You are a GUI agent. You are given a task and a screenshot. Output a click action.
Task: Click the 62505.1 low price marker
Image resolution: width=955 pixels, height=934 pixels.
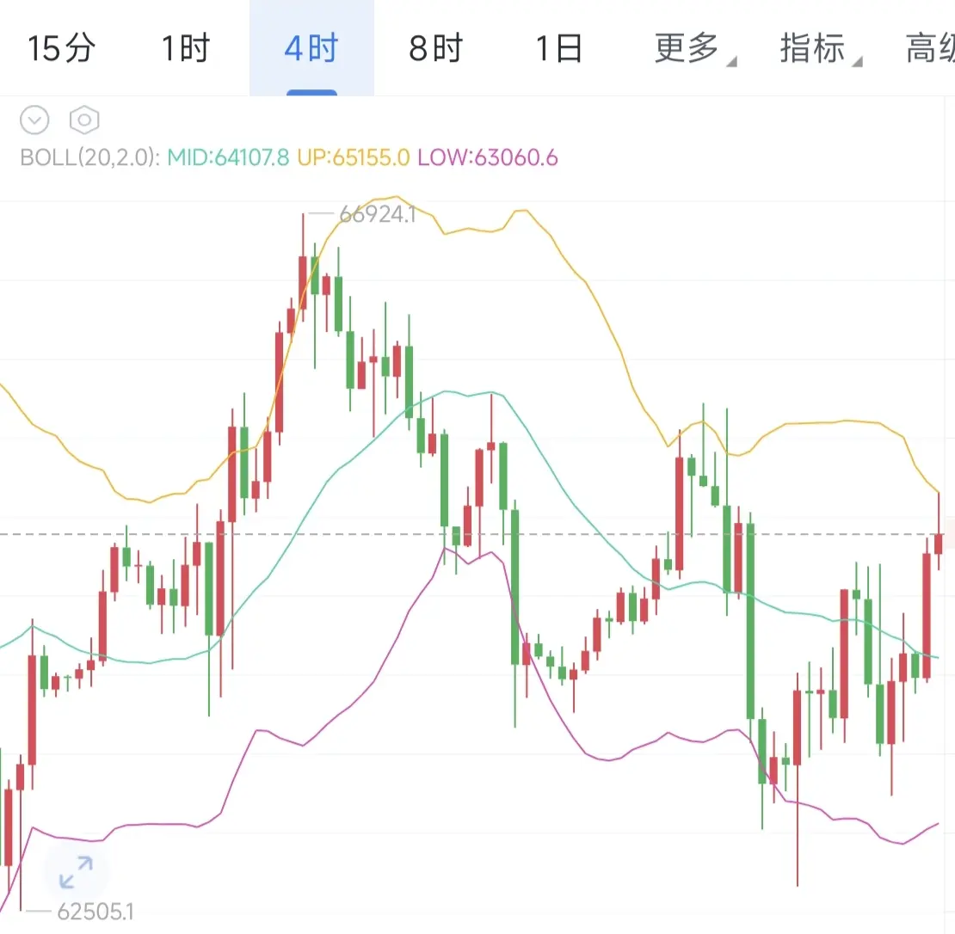(x=95, y=912)
